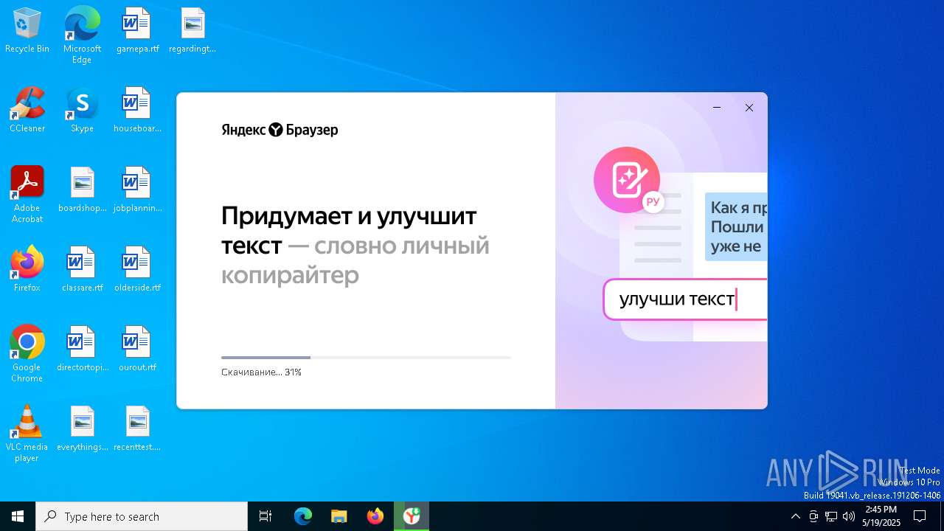Click the device-connection tray icon
Screen dimensions: 944x531
813,516
